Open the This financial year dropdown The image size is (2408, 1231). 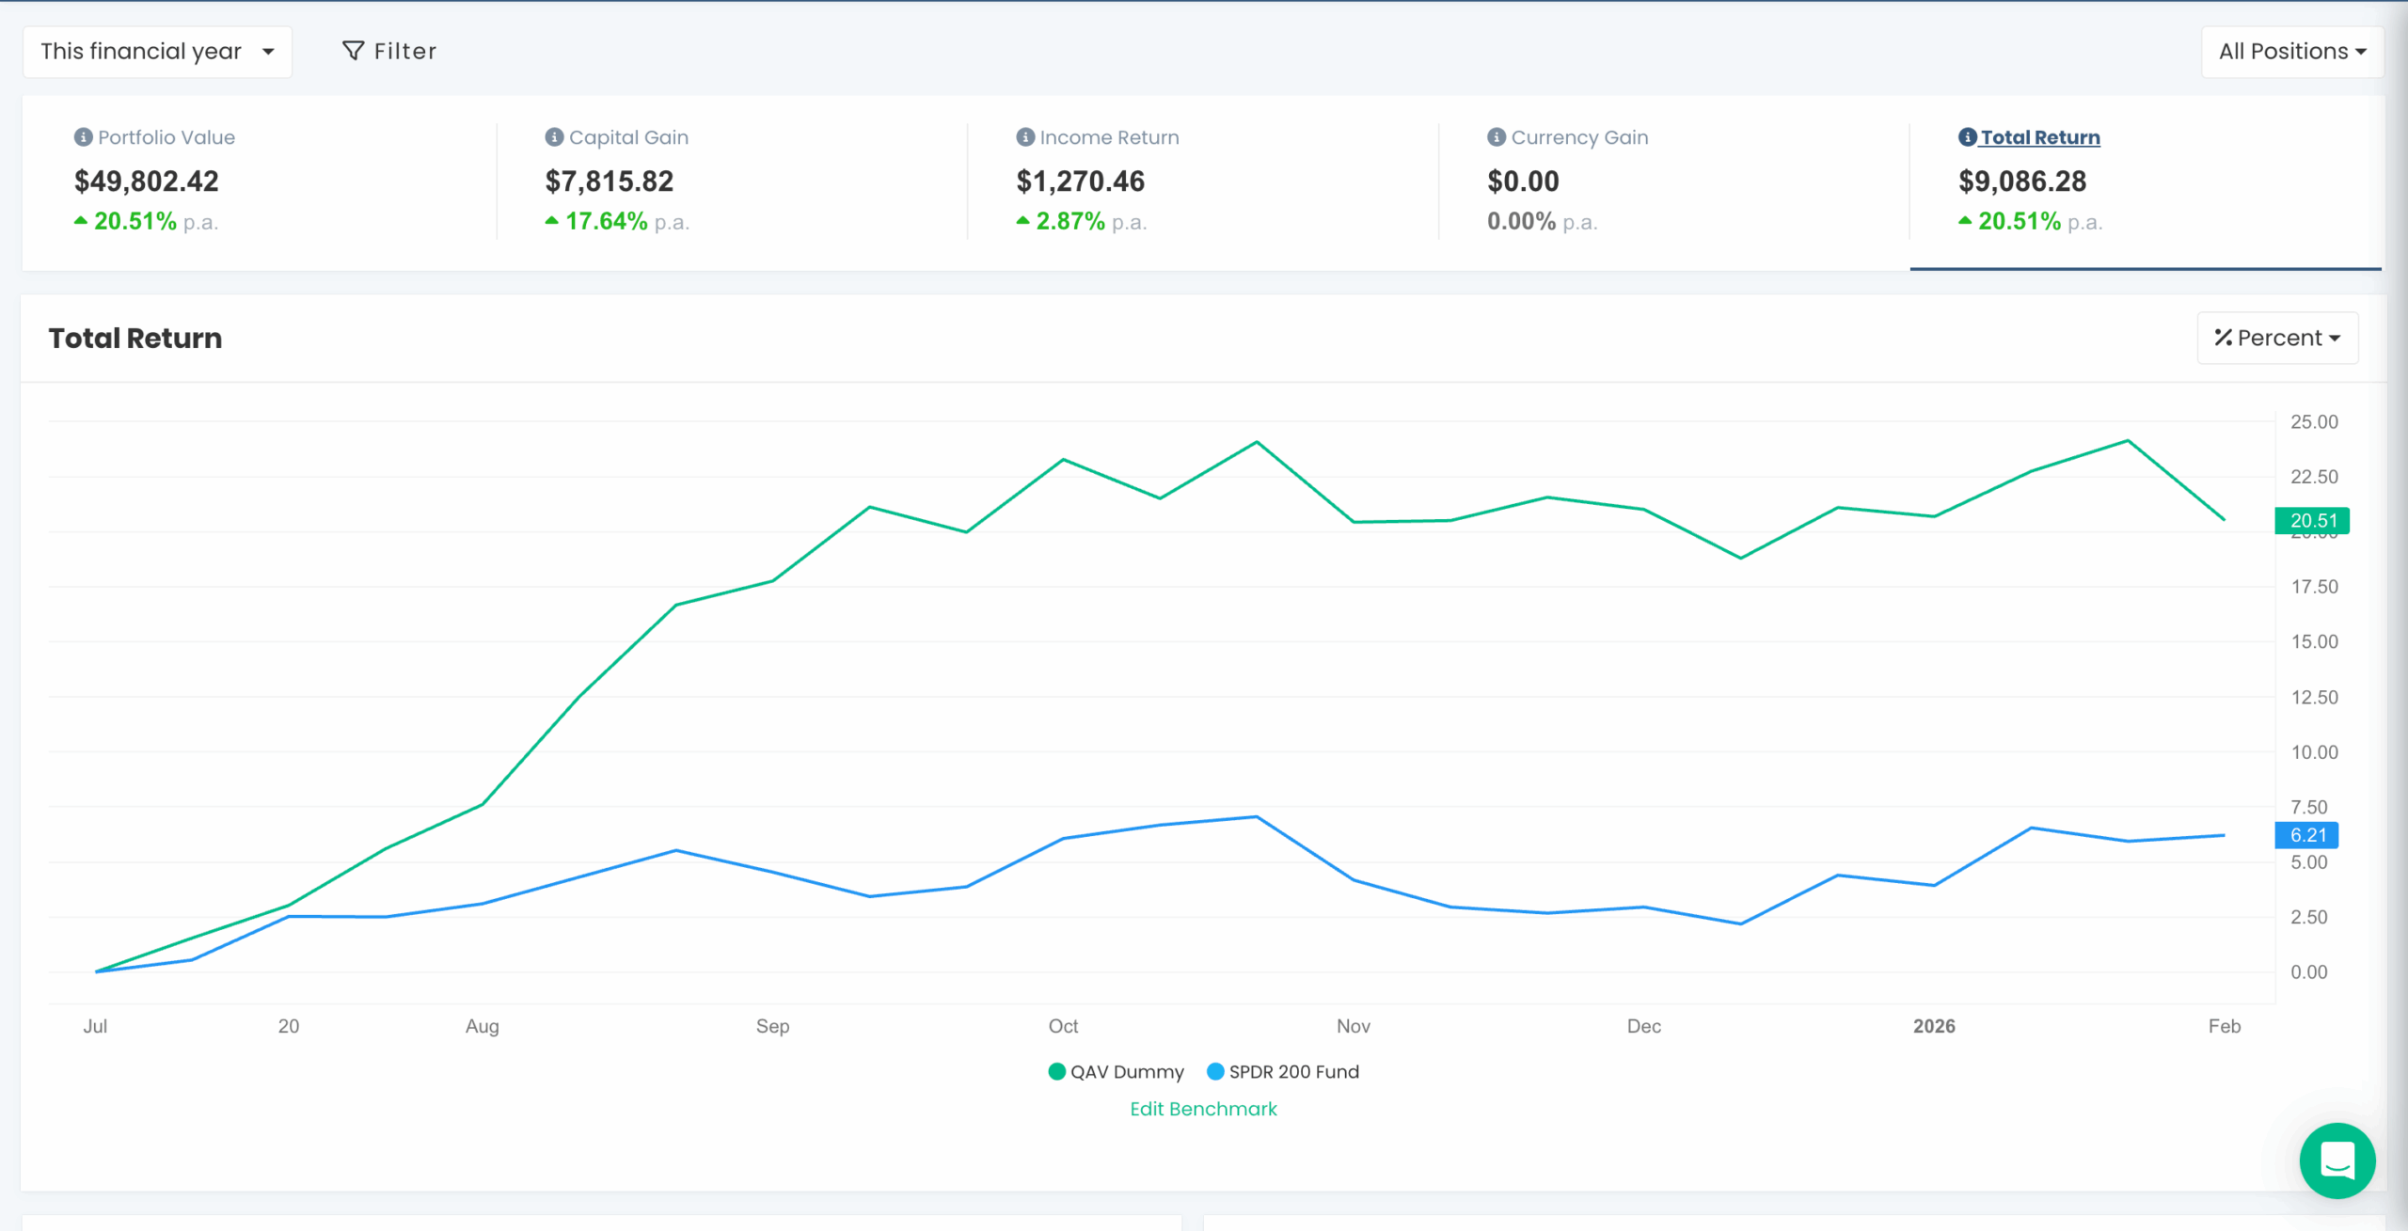156,51
